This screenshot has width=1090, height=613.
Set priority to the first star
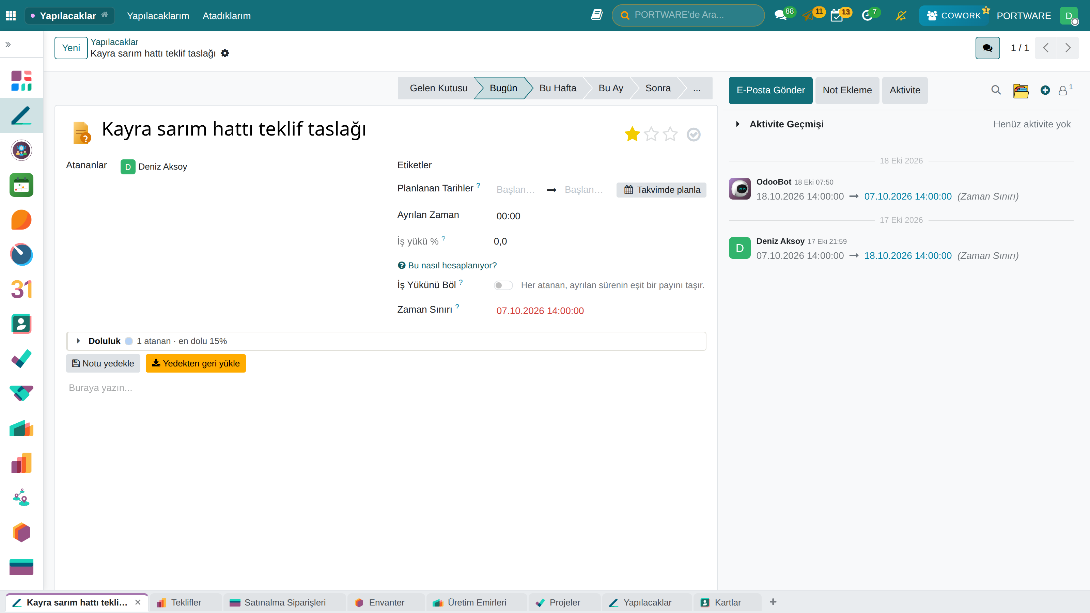(632, 135)
